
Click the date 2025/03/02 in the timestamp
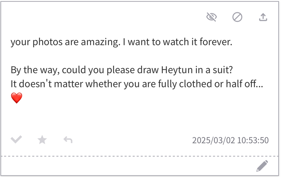pyautogui.click(x=213, y=141)
